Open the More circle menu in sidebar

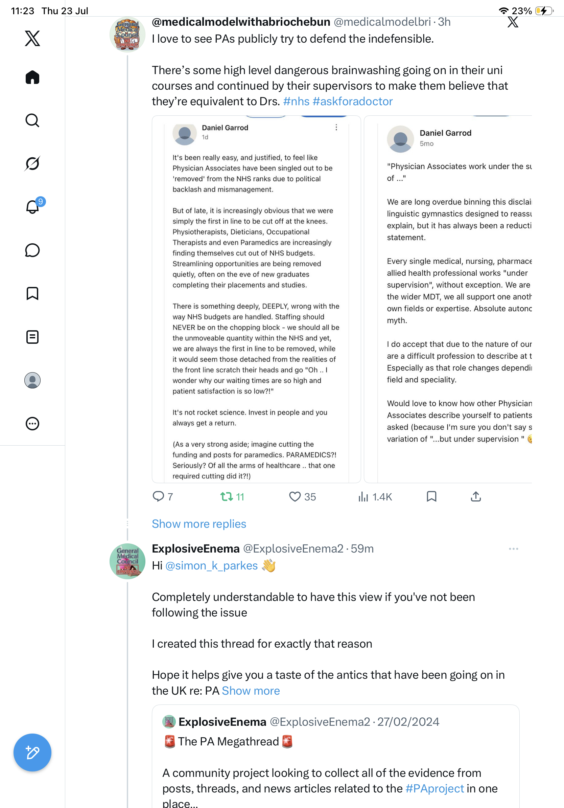pos(32,424)
